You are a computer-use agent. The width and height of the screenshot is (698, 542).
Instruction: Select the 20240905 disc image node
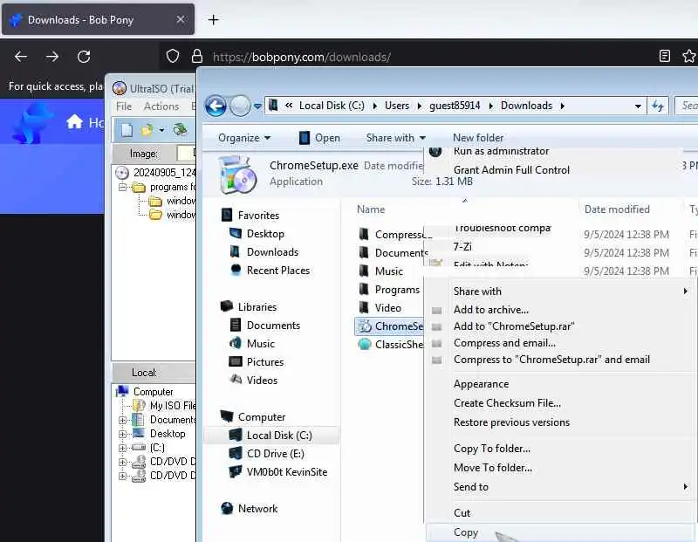pyautogui.click(x=155, y=172)
